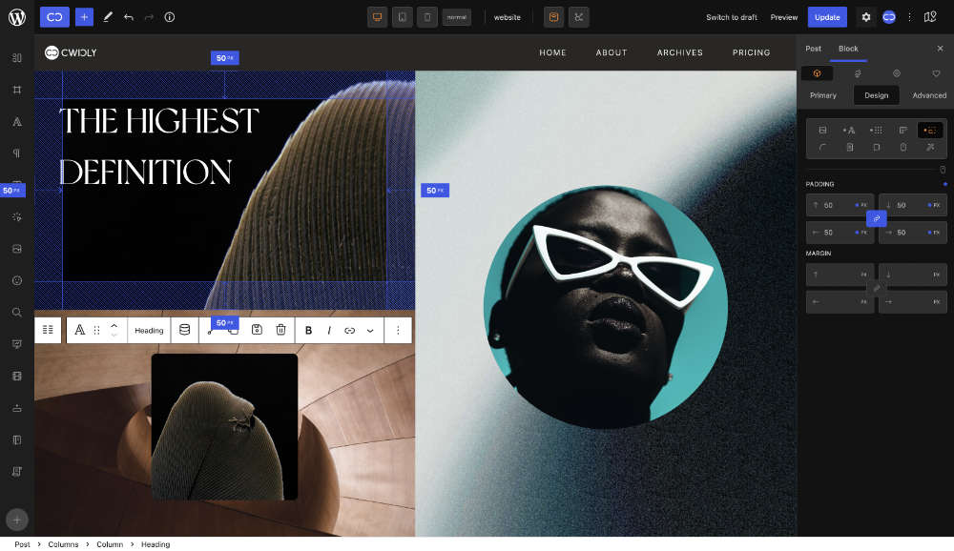
Task: Edit the top padding value field
Action: coord(838,206)
